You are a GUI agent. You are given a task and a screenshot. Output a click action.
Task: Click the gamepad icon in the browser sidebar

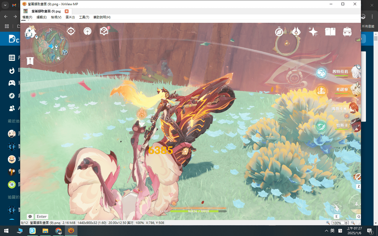tap(12, 83)
